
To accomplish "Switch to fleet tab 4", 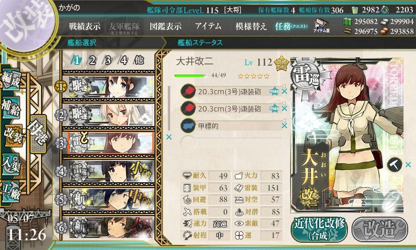I will [x=124, y=60].
